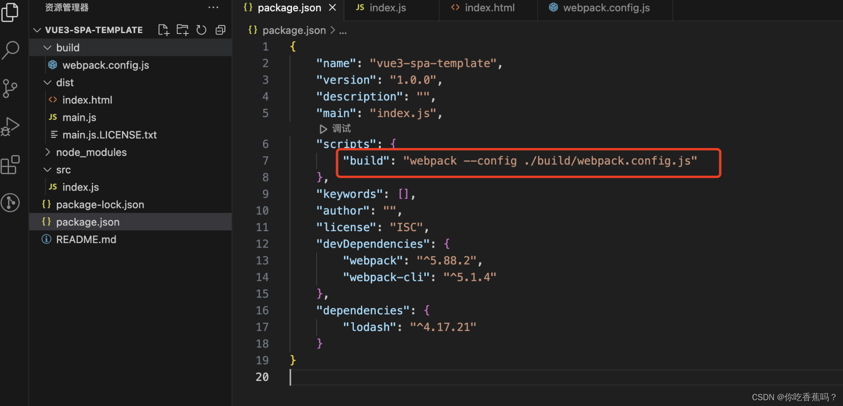
Task: Click the "name" key on line 2
Action: [336, 63]
